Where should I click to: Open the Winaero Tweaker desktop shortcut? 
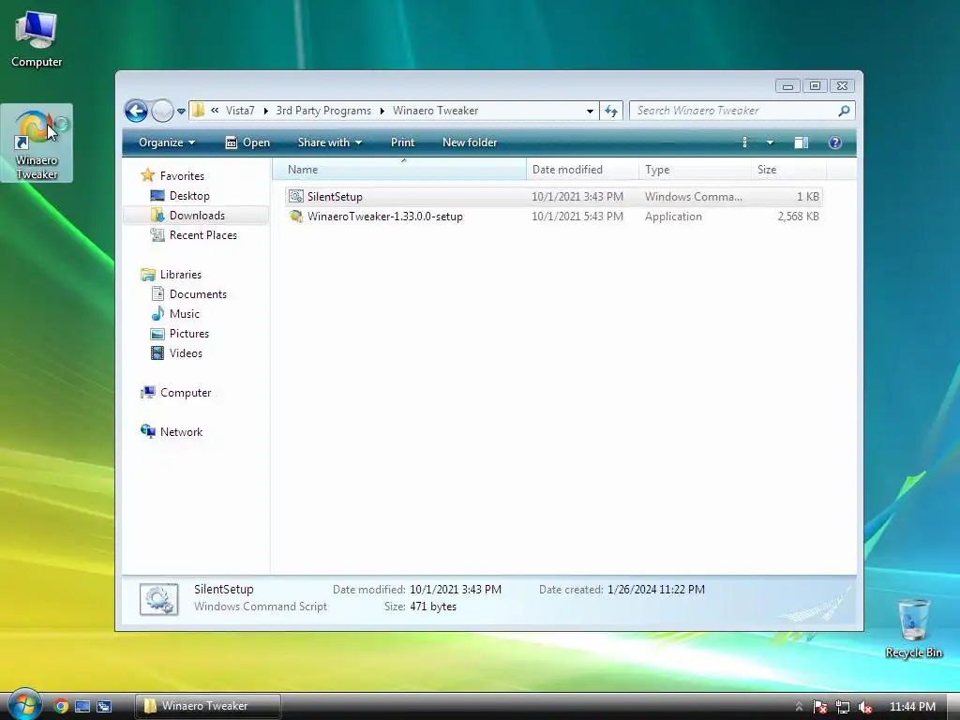(x=37, y=143)
